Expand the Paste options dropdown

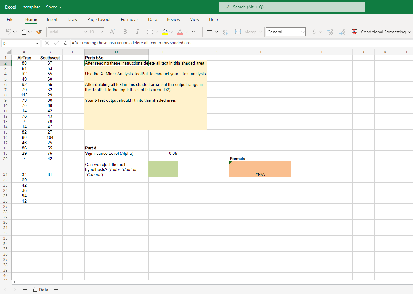pos(29,32)
